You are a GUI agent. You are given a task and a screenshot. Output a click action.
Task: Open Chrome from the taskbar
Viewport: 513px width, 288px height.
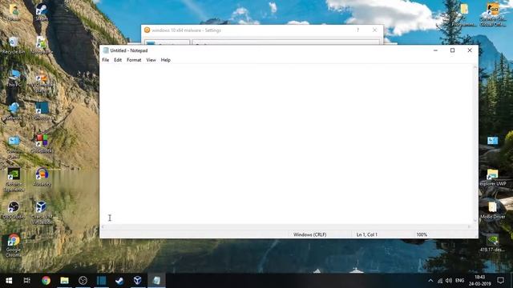pos(46,281)
